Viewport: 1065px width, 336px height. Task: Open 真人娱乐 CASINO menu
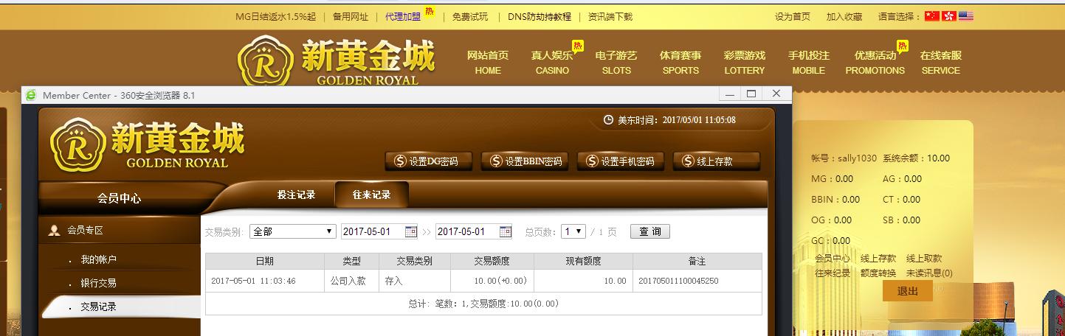pyautogui.click(x=552, y=63)
